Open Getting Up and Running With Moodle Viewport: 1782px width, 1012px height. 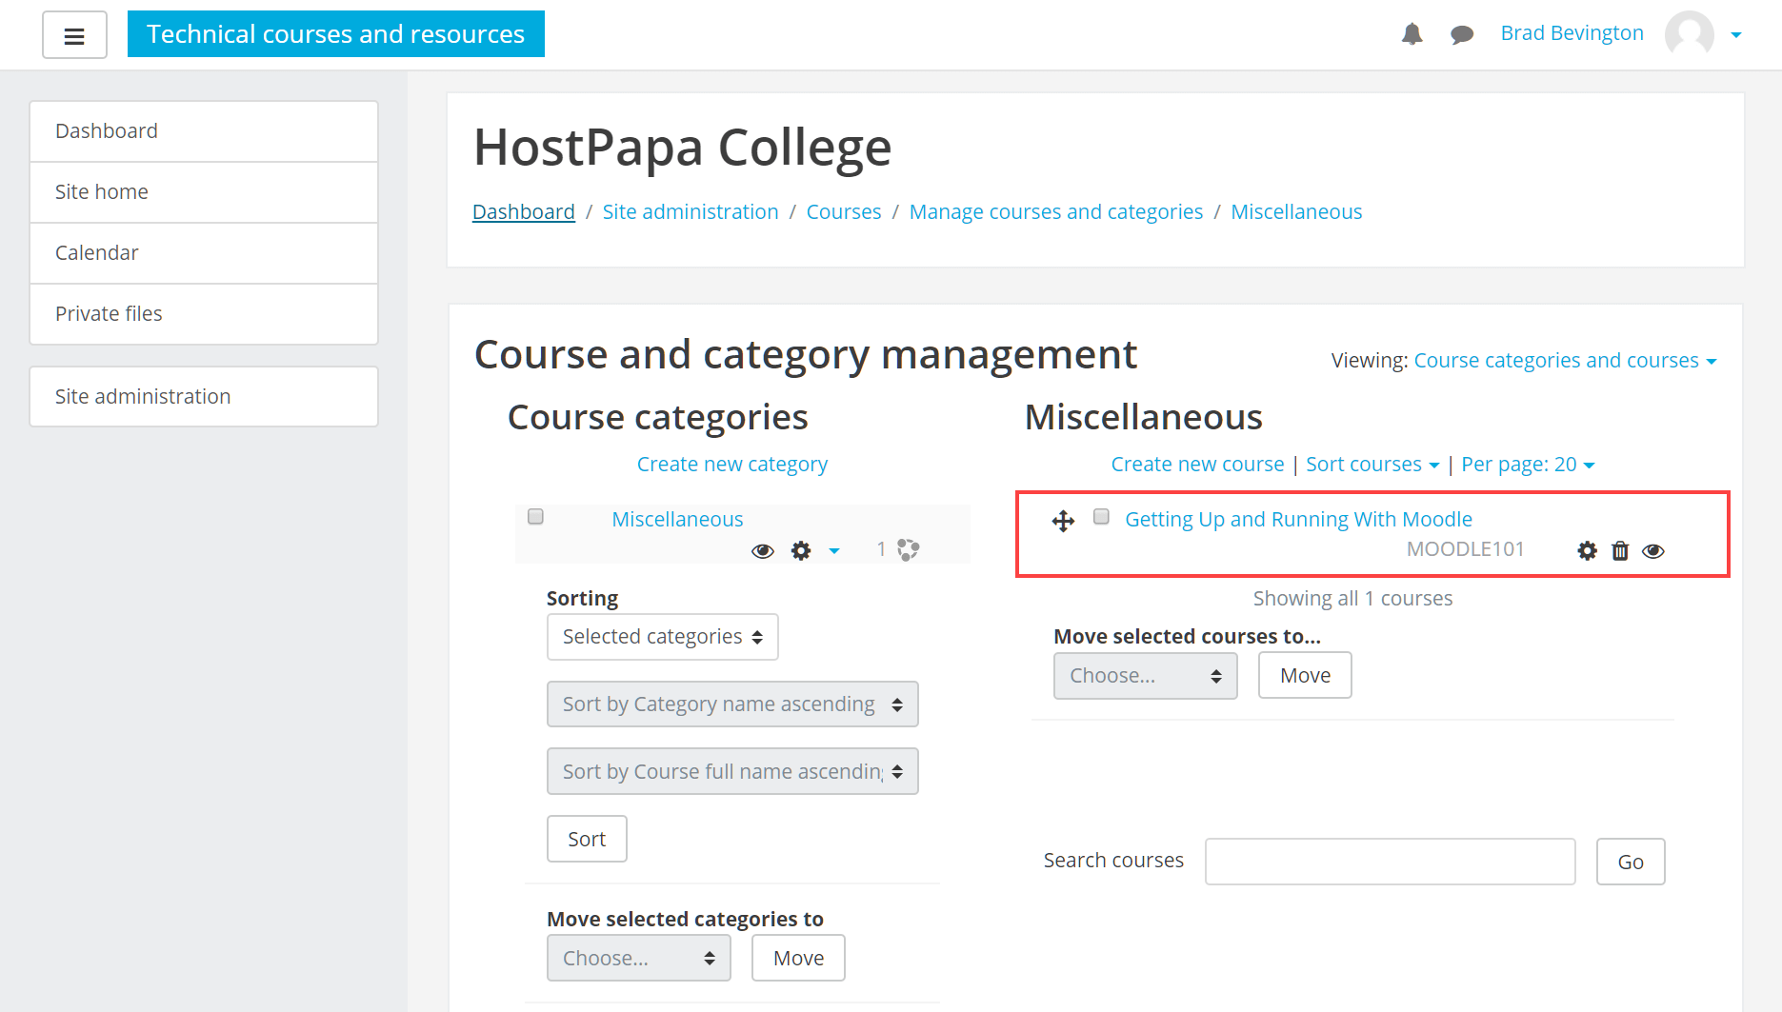click(1298, 520)
